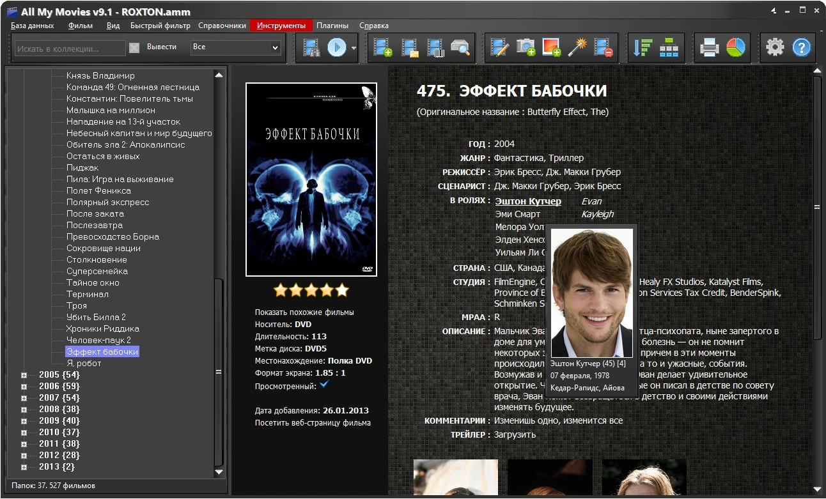Click the magic wand tool
The height and width of the screenshot is (499, 826).
pyautogui.click(x=577, y=48)
